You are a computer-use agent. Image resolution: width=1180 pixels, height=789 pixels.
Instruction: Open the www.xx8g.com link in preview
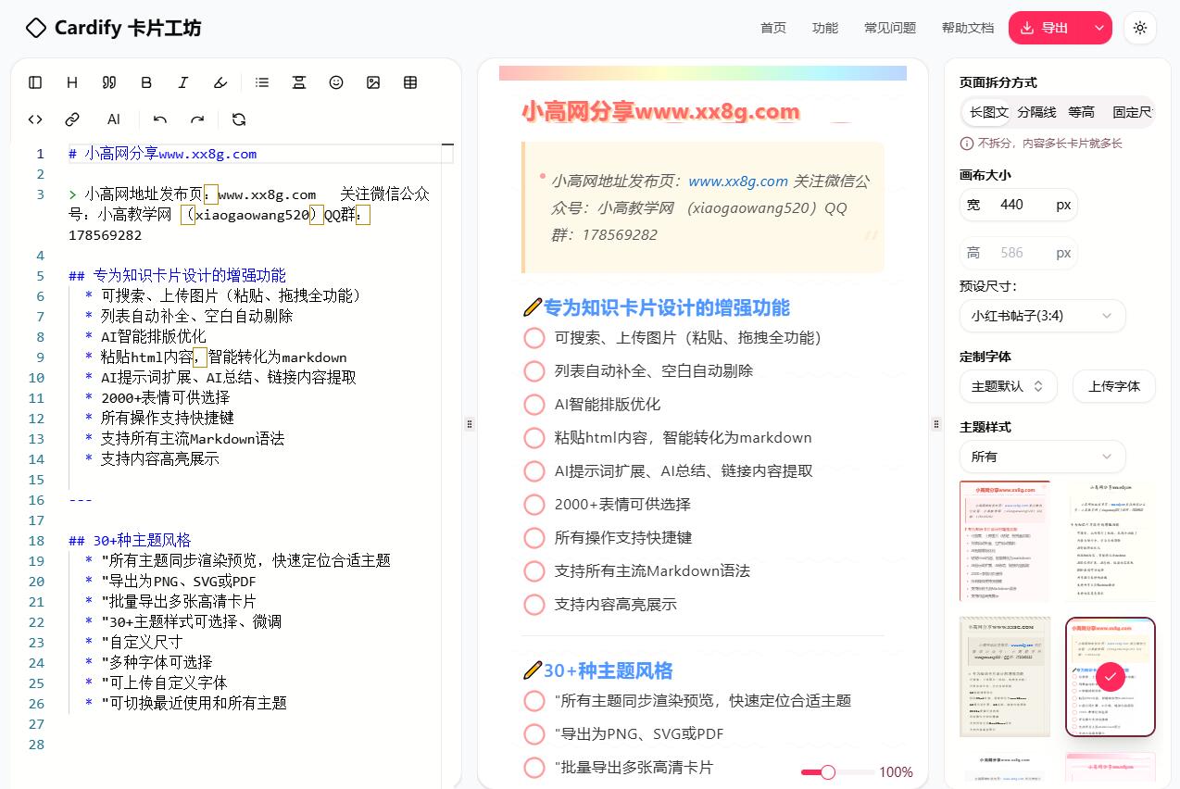point(738,182)
